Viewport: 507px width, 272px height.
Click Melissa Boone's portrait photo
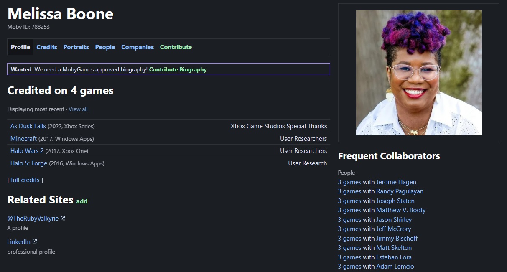pyautogui.click(x=418, y=73)
